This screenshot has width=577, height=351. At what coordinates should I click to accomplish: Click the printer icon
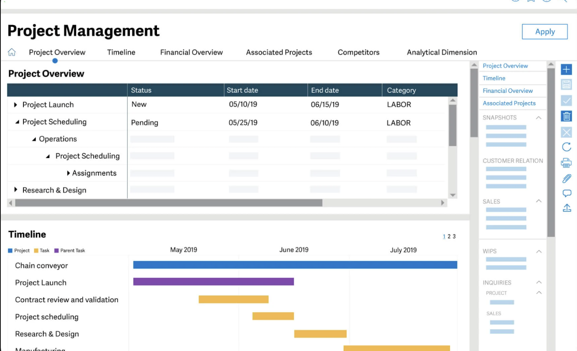tap(566, 163)
